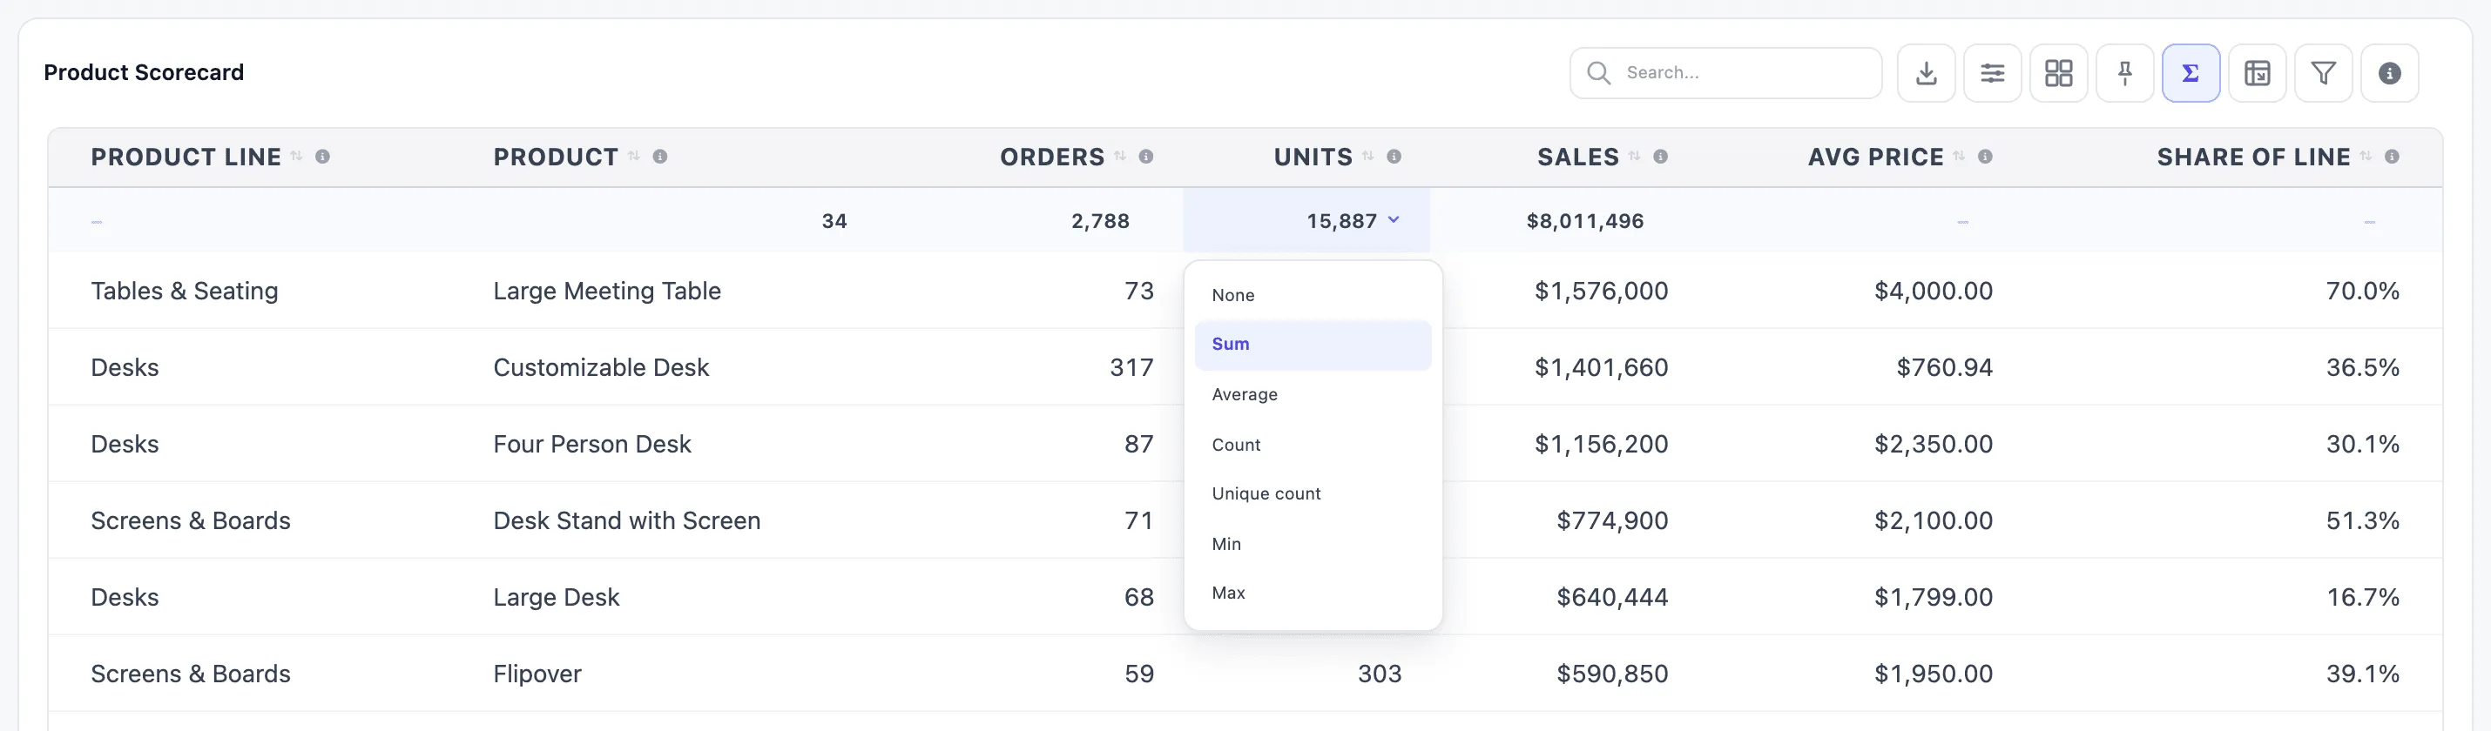The width and height of the screenshot is (2491, 731).
Task: Click the Orders total 2,788 cell
Action: (1100, 221)
